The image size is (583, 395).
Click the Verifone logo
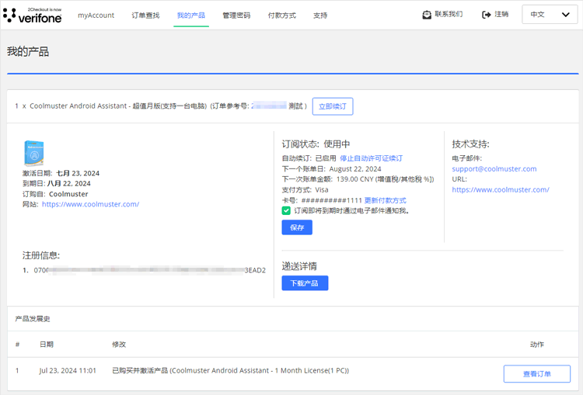[33, 15]
